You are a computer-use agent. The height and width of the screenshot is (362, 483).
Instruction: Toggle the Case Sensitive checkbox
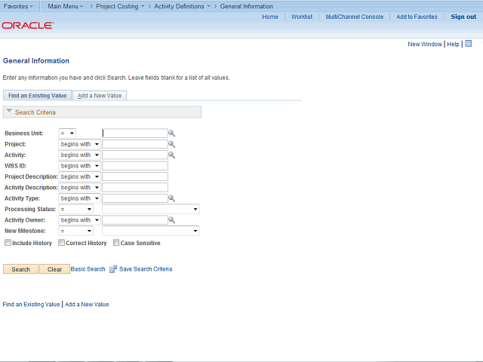(116, 243)
